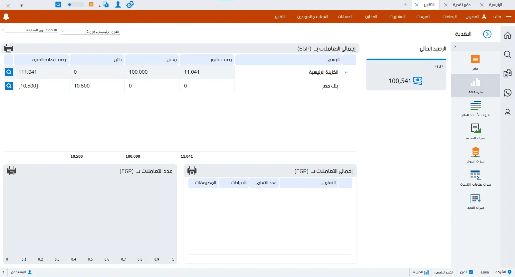Select the نظرة عامة overview view
This screenshot has height=277, width=515.
[475, 85]
